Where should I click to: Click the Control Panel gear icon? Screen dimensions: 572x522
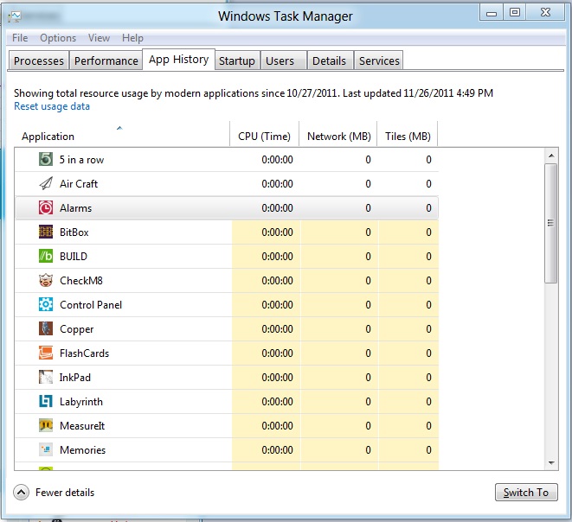coord(46,304)
